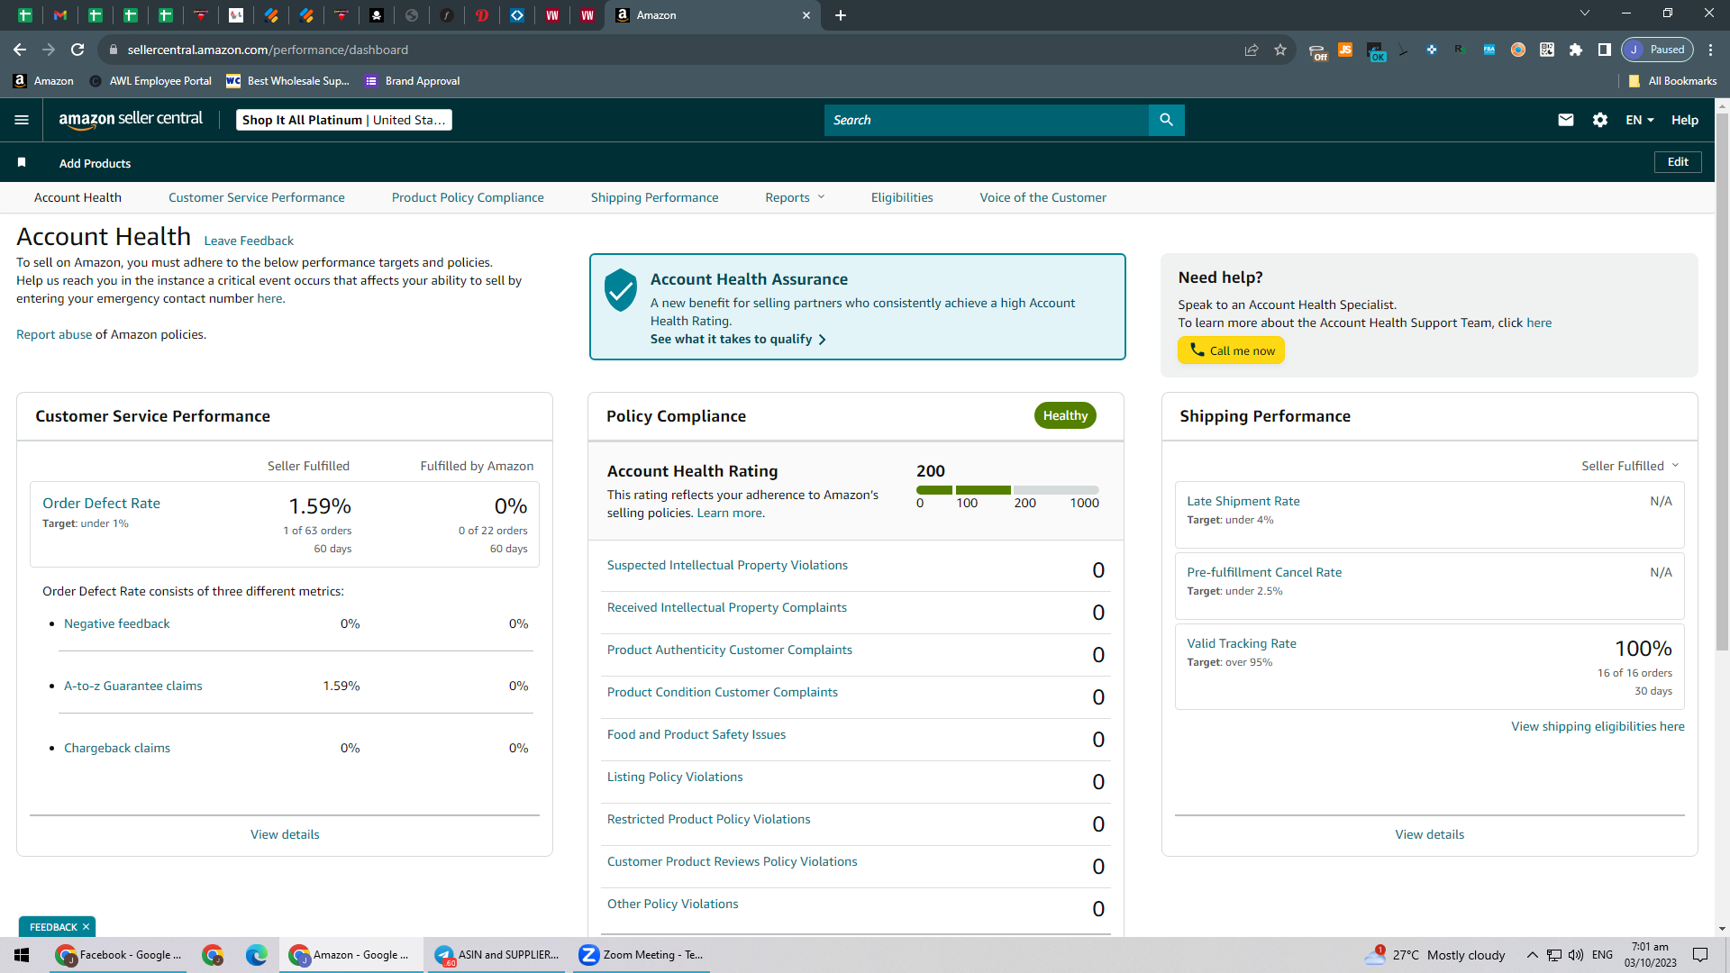Open the Eligibilities tab
1730x973 pixels.
[902, 197]
